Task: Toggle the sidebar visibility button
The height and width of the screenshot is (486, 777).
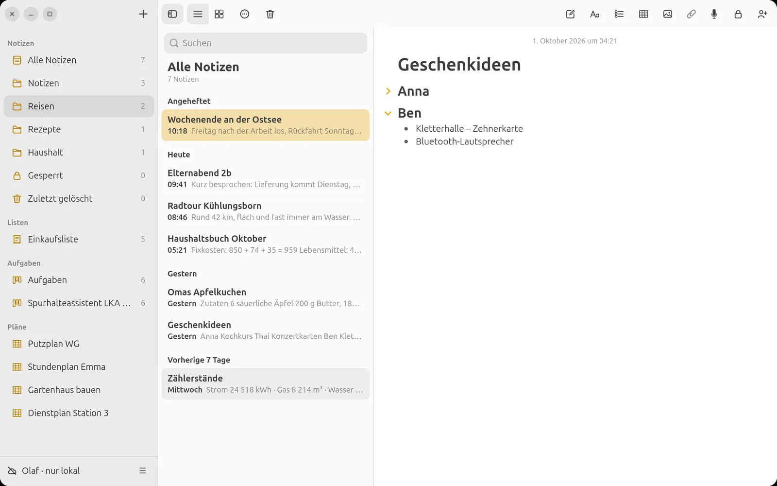Action: point(172,14)
